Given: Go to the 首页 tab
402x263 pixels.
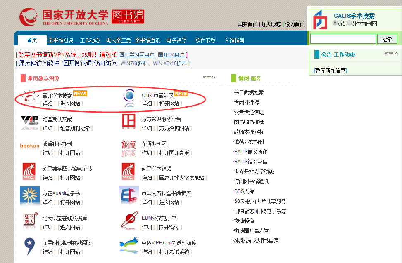Looking at the screenshot, I should click(32, 40).
